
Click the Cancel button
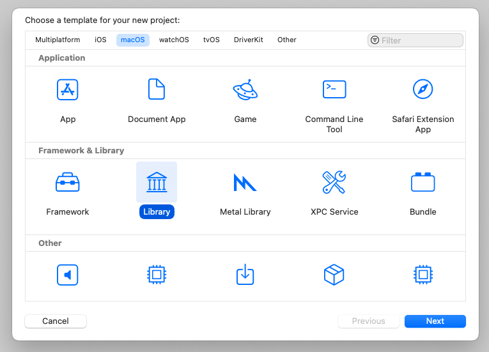click(56, 321)
